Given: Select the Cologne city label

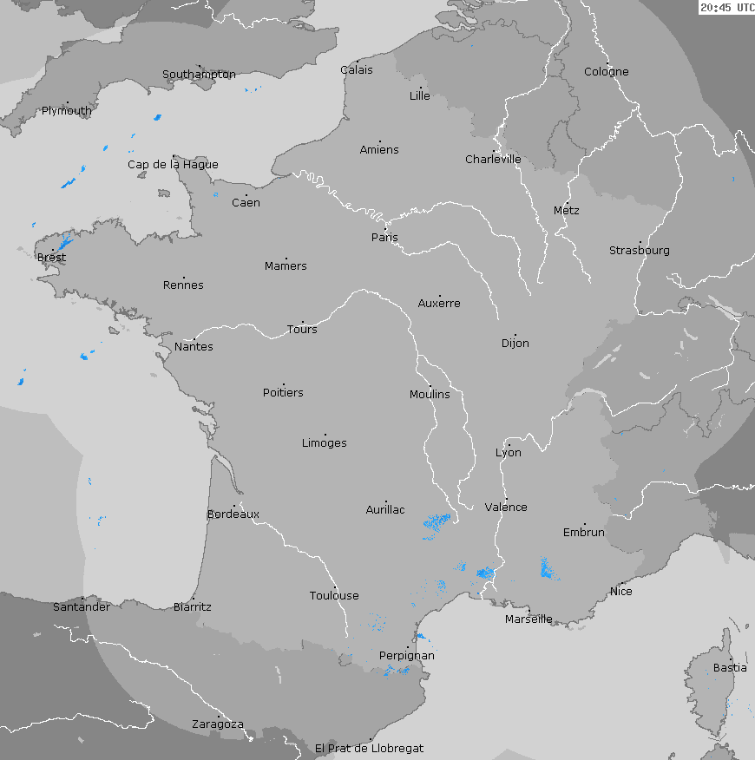Looking at the screenshot, I should [x=606, y=72].
